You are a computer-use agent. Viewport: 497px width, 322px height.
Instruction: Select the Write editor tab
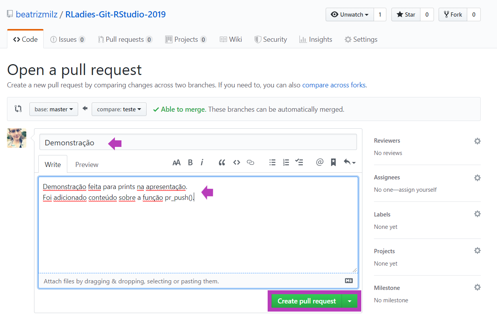(x=53, y=164)
